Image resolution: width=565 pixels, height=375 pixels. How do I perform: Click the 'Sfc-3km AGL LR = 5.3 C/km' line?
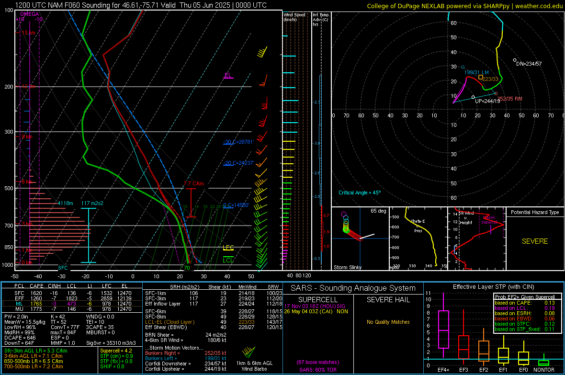[x=36, y=351]
